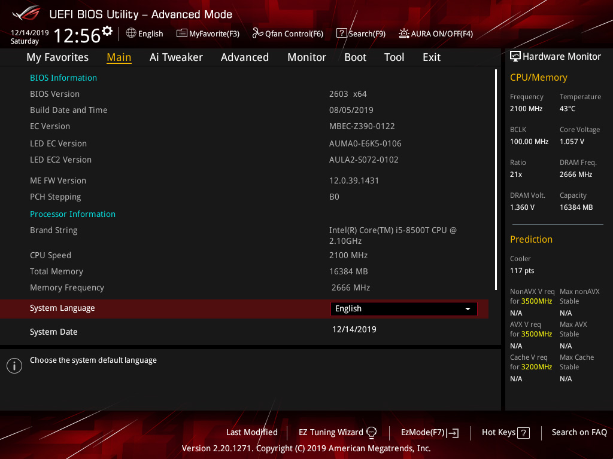Click Memory Frequency value 2666 MHz
The width and height of the screenshot is (613, 459).
click(351, 287)
